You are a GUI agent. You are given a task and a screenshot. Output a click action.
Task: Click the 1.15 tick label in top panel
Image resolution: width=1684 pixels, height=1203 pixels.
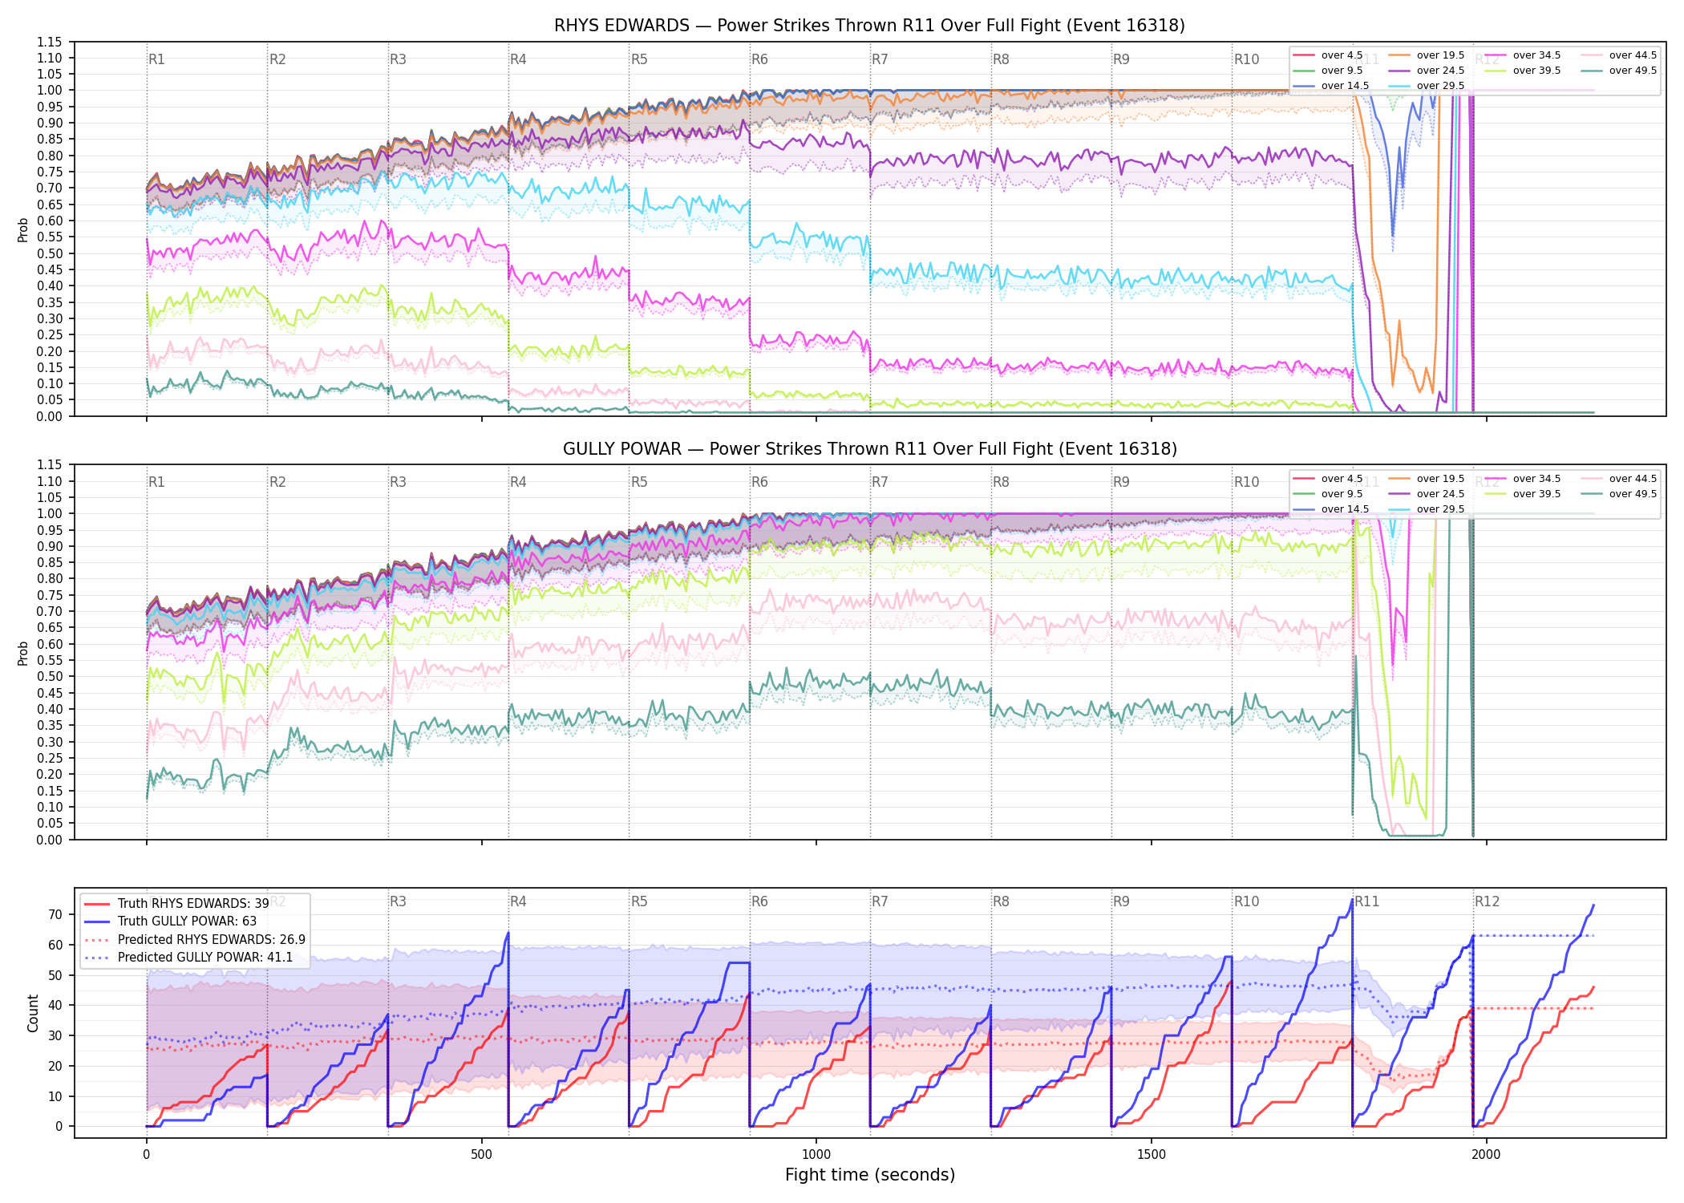coord(50,42)
